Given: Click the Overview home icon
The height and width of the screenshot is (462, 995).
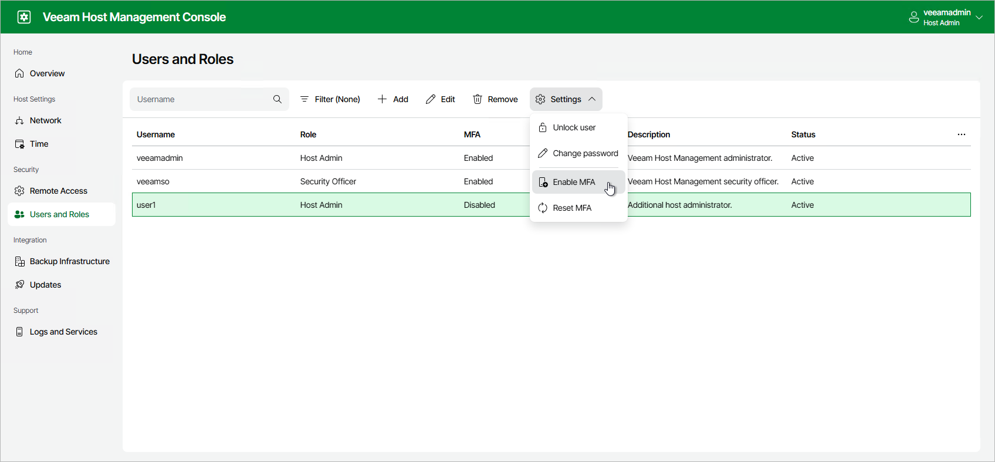Looking at the screenshot, I should click(19, 73).
